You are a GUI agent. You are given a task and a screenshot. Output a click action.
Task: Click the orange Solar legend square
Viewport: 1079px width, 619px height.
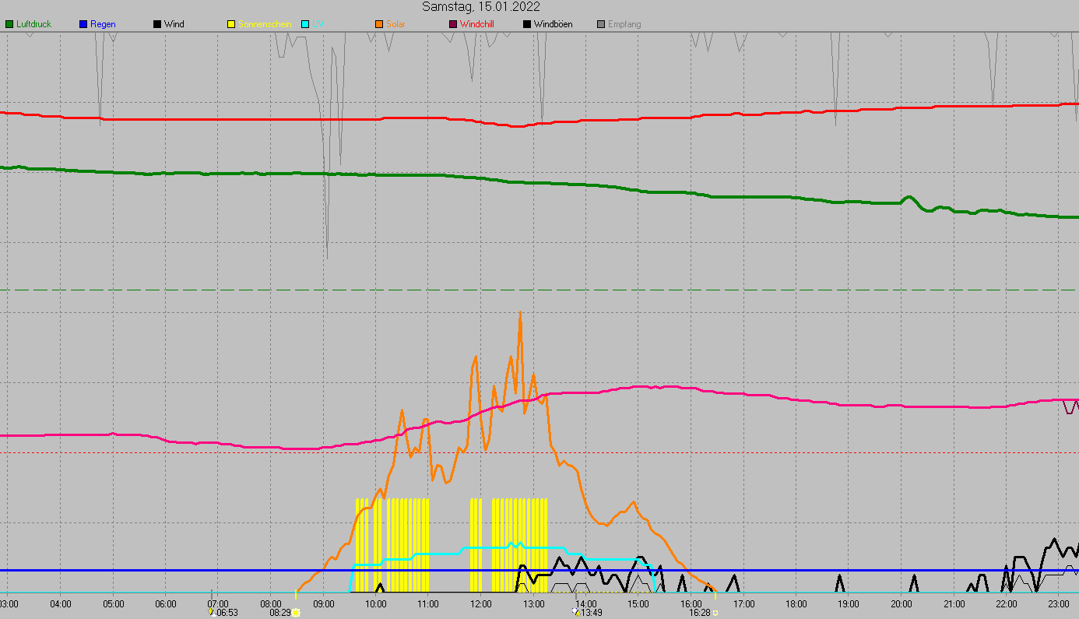379,24
